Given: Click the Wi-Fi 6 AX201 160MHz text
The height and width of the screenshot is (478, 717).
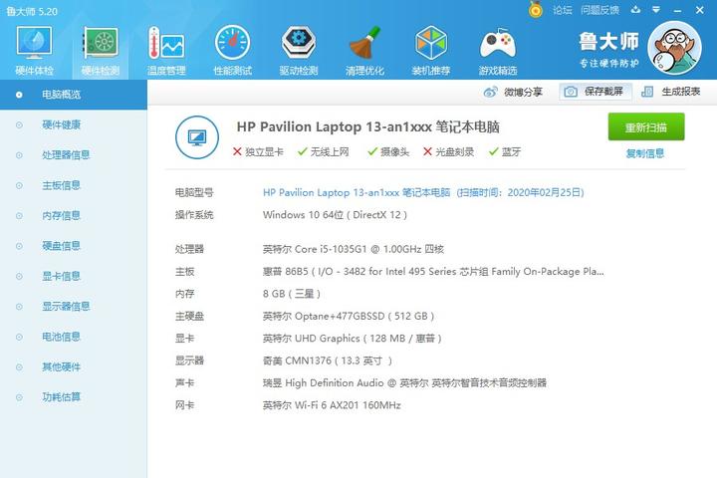Looking at the screenshot, I should [x=332, y=405].
